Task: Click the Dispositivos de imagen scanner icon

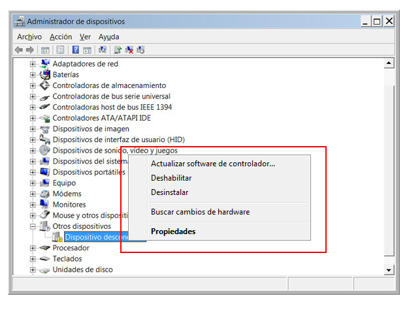Action: [45, 129]
